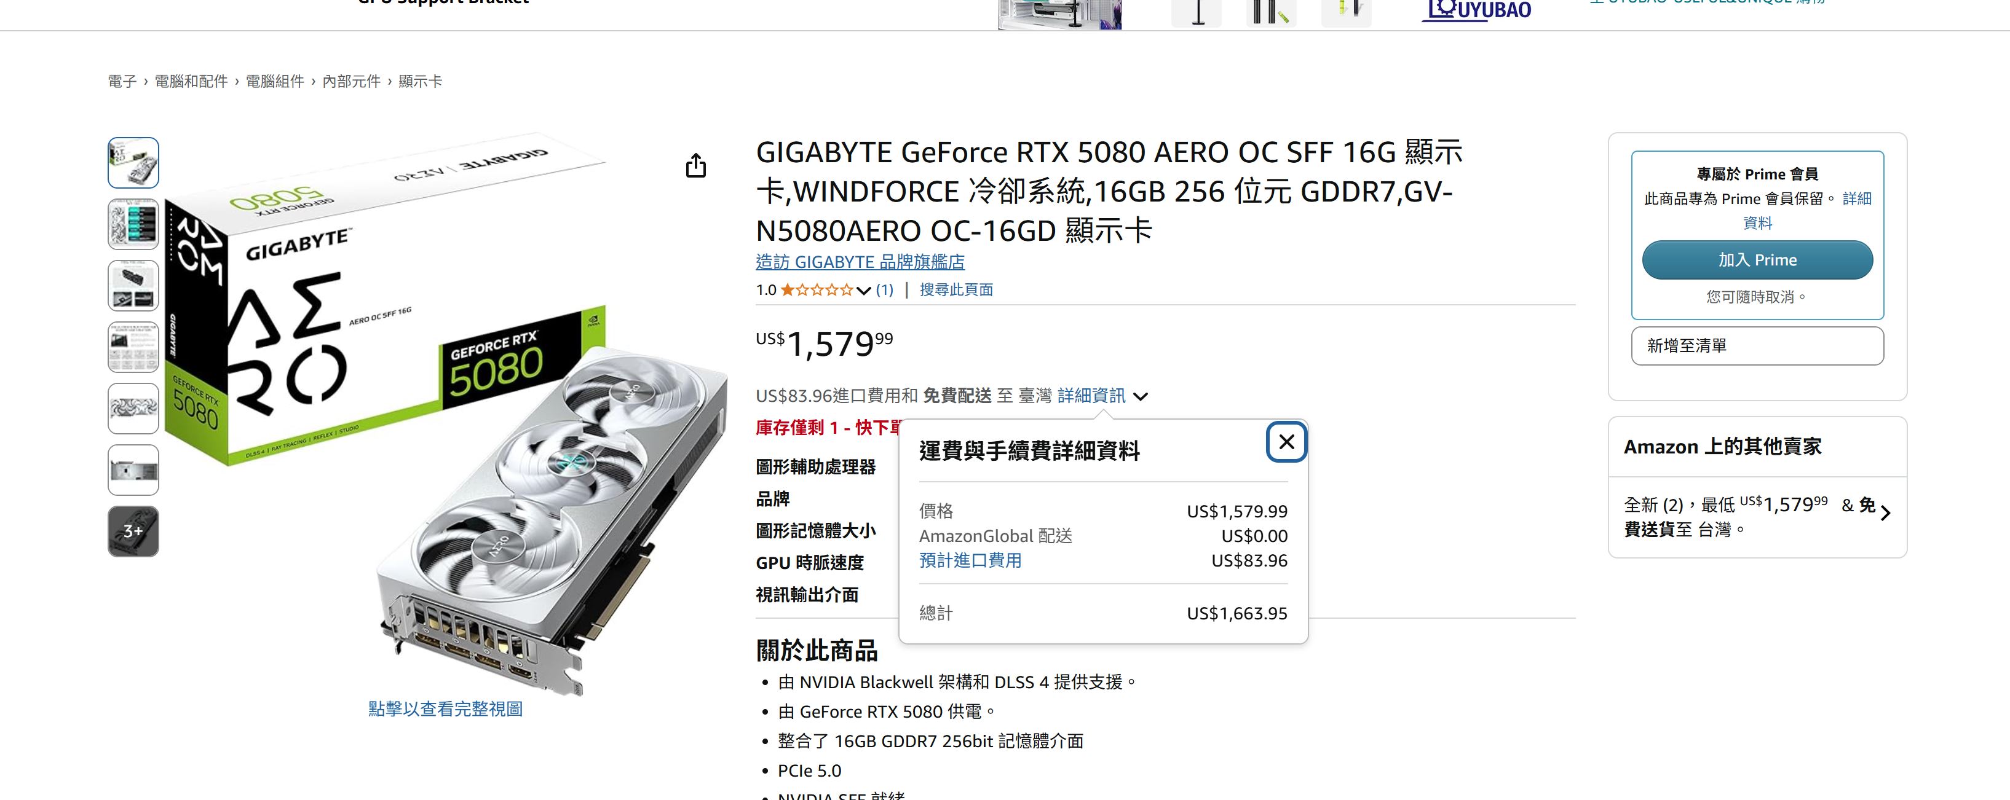This screenshot has width=2010, height=800.
Task: Click the 電腦和配件 breadcrumb item
Action: [191, 81]
